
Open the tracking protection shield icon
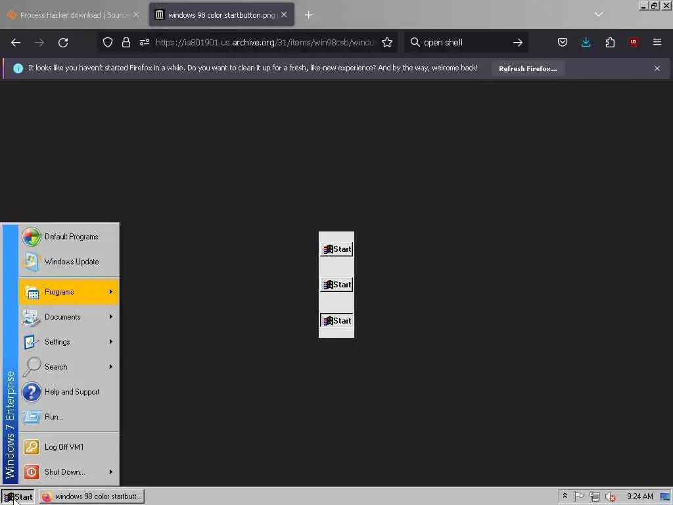pos(108,42)
